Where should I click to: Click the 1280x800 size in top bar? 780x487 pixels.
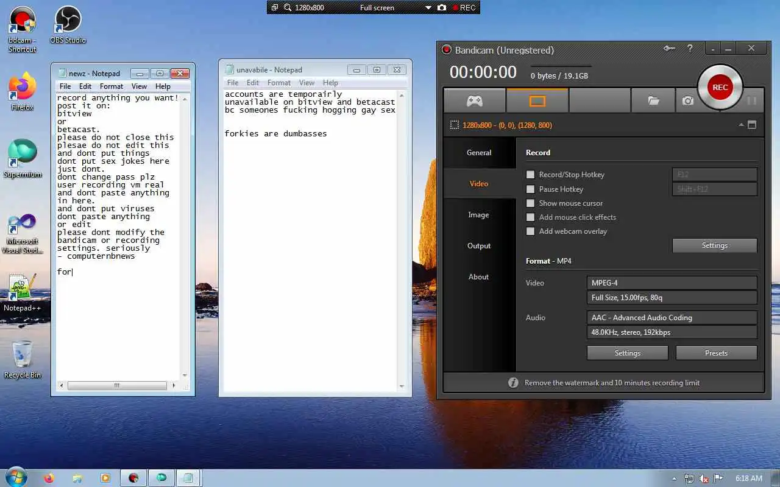pyautogui.click(x=310, y=8)
